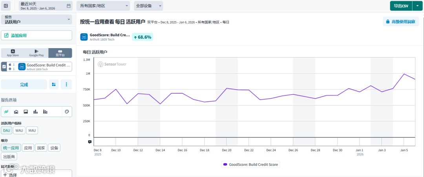Screen dimensions: 424x177
Task: Click GoodScore: Build Cre... app name in header
Action: click(110, 35)
